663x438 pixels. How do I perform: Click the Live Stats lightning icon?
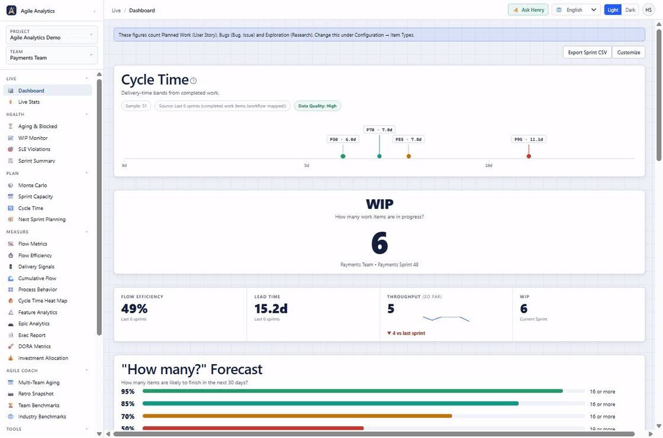pyautogui.click(x=11, y=102)
